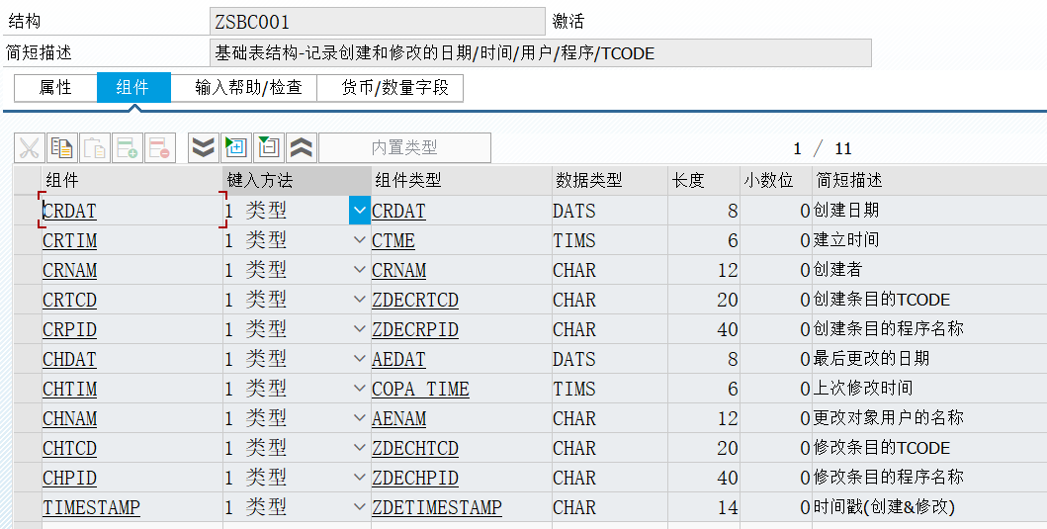The image size is (1047, 529).
Task: Click the 组件 column header
Action: click(x=132, y=180)
